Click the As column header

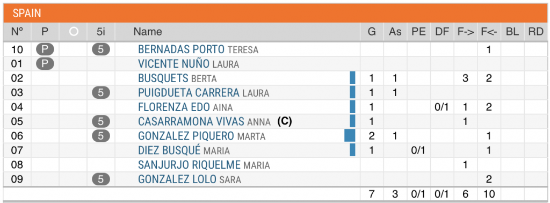coord(395,32)
